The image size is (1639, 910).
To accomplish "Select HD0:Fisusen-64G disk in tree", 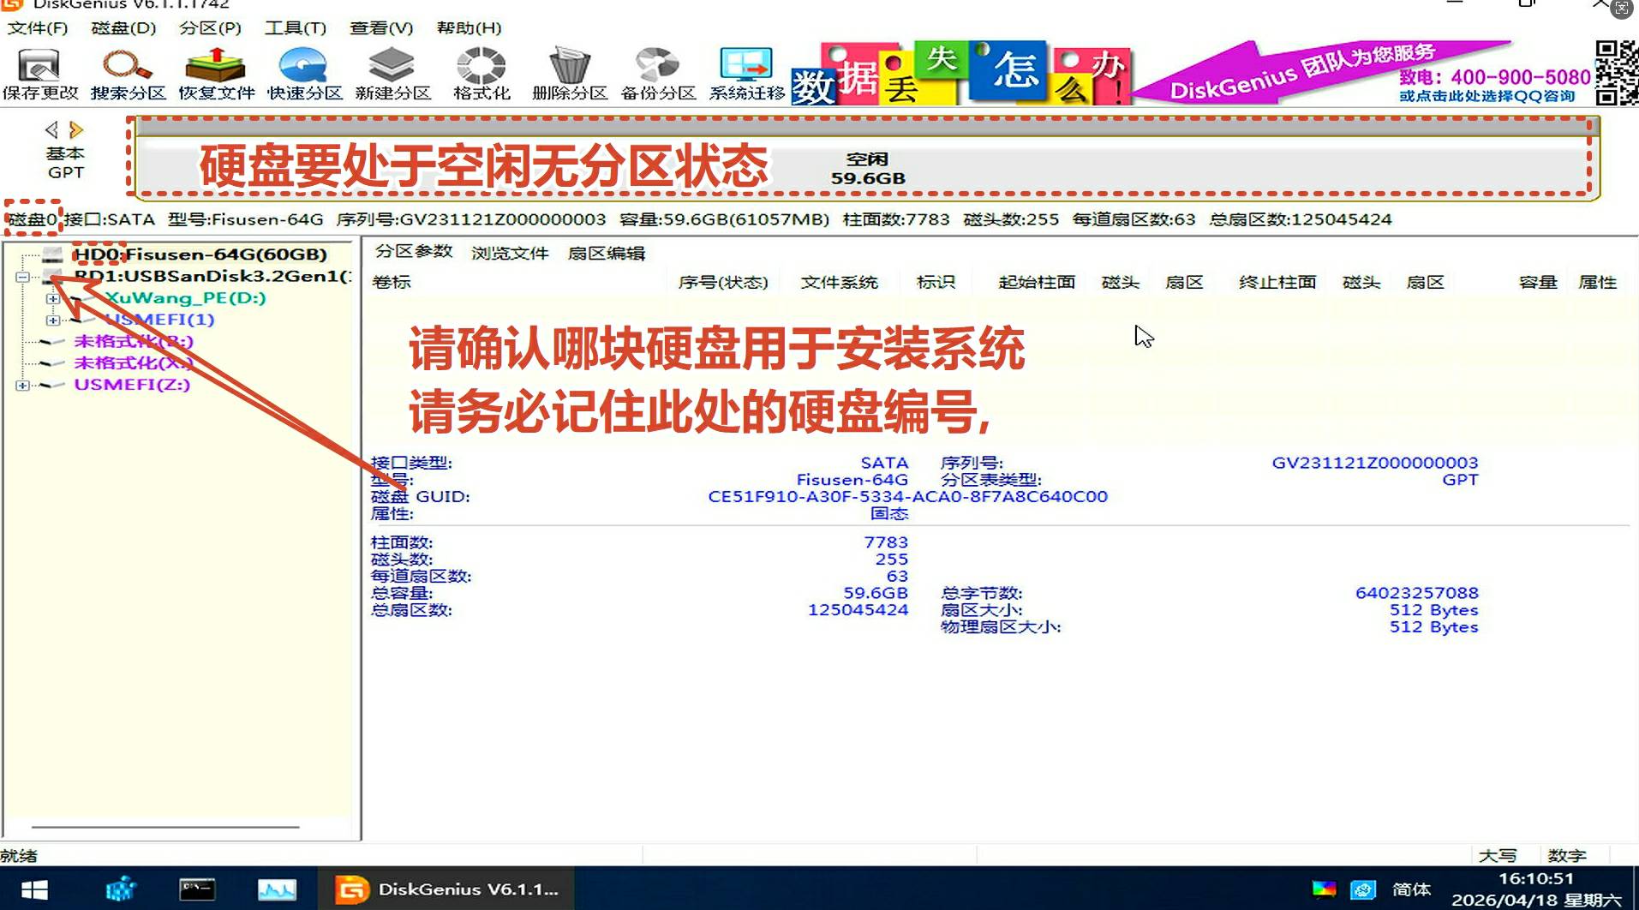I will [x=200, y=254].
